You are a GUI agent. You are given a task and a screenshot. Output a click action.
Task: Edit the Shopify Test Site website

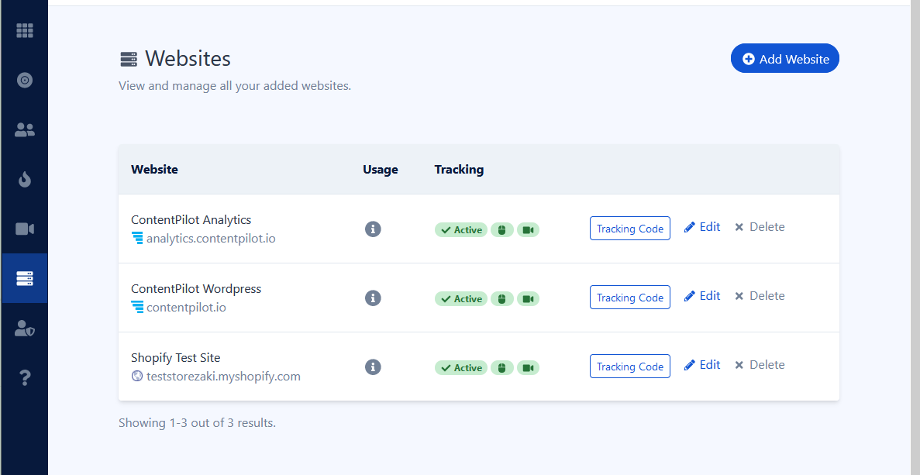702,365
